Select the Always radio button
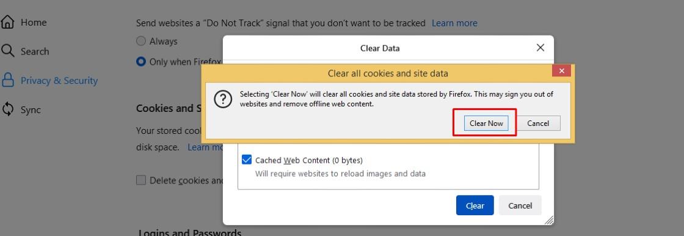The width and height of the screenshot is (684, 236). pyautogui.click(x=141, y=41)
